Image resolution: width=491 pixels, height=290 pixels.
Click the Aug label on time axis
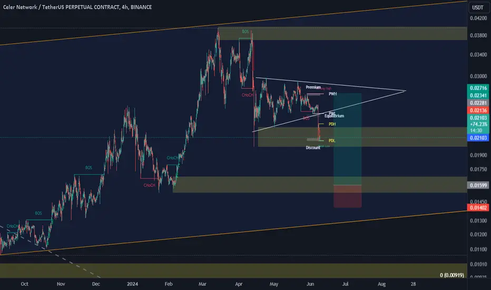pos(381,284)
